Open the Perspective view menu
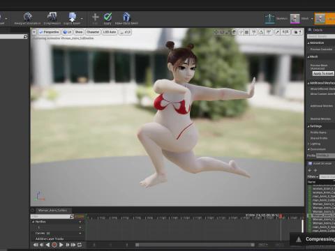This screenshot has height=251, width=335. click(x=49, y=32)
